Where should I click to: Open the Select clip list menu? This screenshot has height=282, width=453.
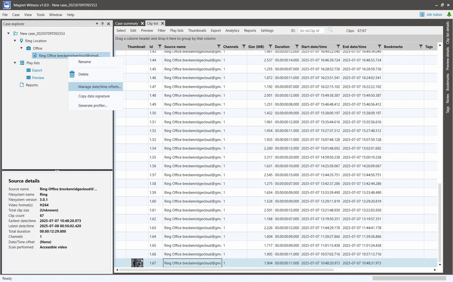click(121, 30)
